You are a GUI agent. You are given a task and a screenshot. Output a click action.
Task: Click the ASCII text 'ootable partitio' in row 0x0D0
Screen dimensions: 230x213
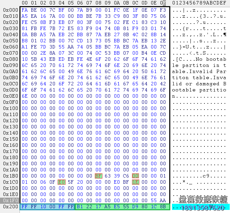[x=199, y=90]
